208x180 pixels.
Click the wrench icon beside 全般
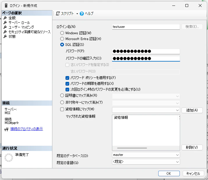[5, 18]
